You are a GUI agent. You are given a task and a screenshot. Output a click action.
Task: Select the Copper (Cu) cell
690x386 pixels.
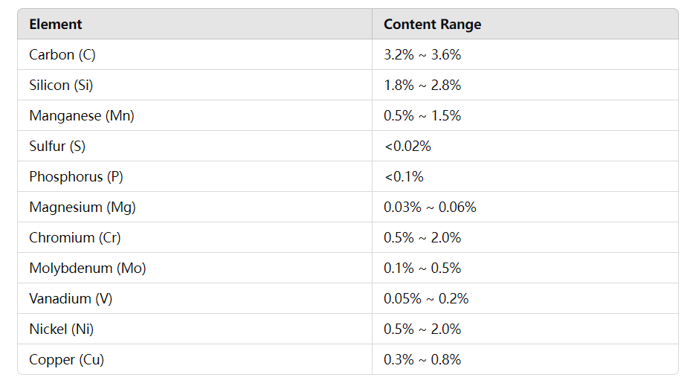click(x=195, y=359)
